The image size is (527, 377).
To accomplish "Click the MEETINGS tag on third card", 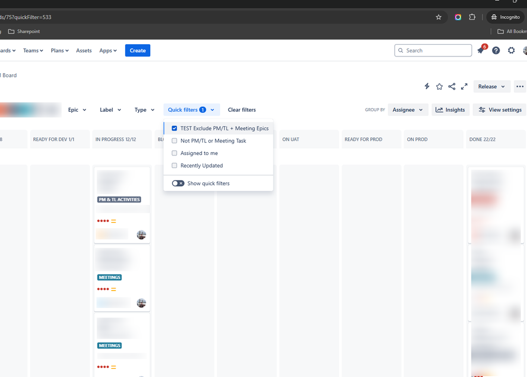I will coord(110,345).
